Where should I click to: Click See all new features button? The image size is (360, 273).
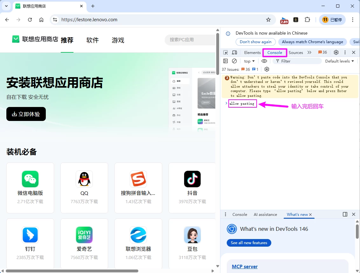[249, 243]
